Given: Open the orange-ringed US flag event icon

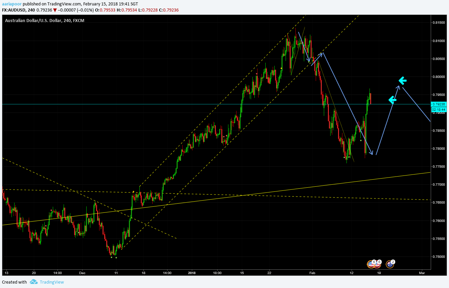Looking at the screenshot, I should (371, 264).
